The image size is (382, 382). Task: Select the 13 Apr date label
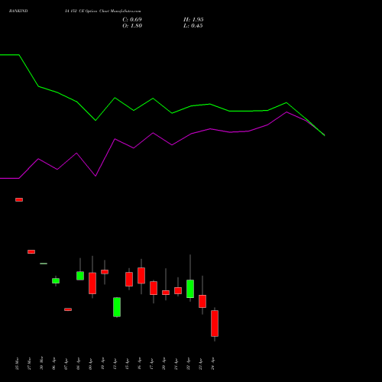tap(115, 364)
